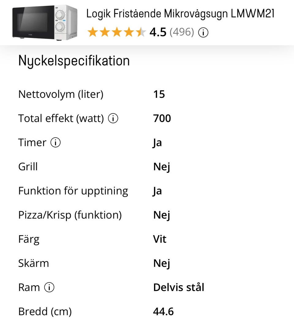Click the Nettovolym (liter) label
This screenshot has width=294, height=329.
[x=61, y=94]
